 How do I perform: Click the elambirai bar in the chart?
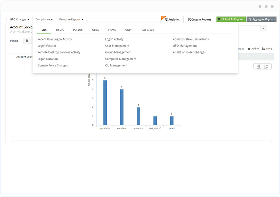(138, 116)
